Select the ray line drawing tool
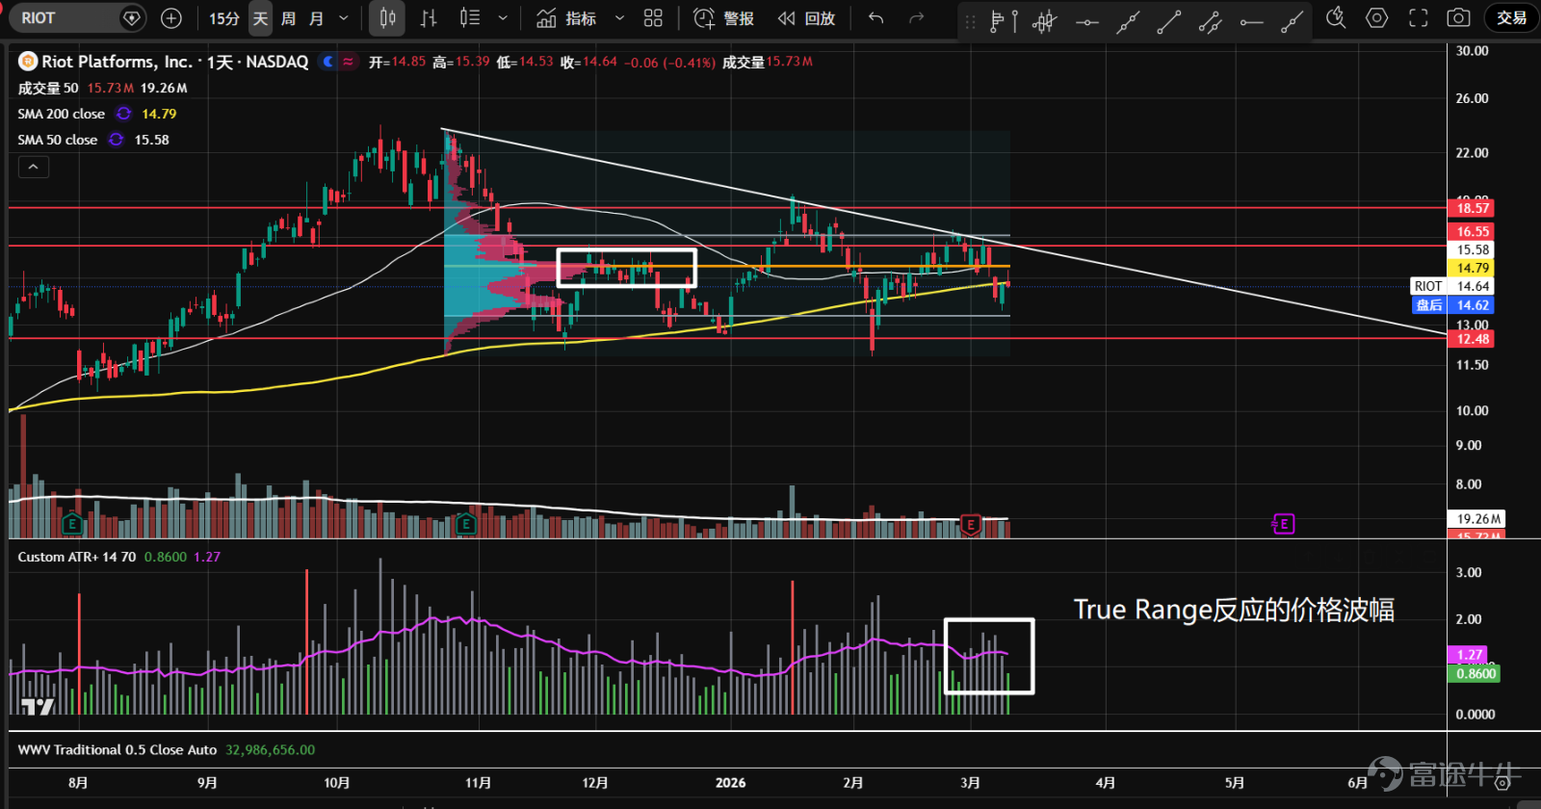The image size is (1541, 809). click(1293, 20)
